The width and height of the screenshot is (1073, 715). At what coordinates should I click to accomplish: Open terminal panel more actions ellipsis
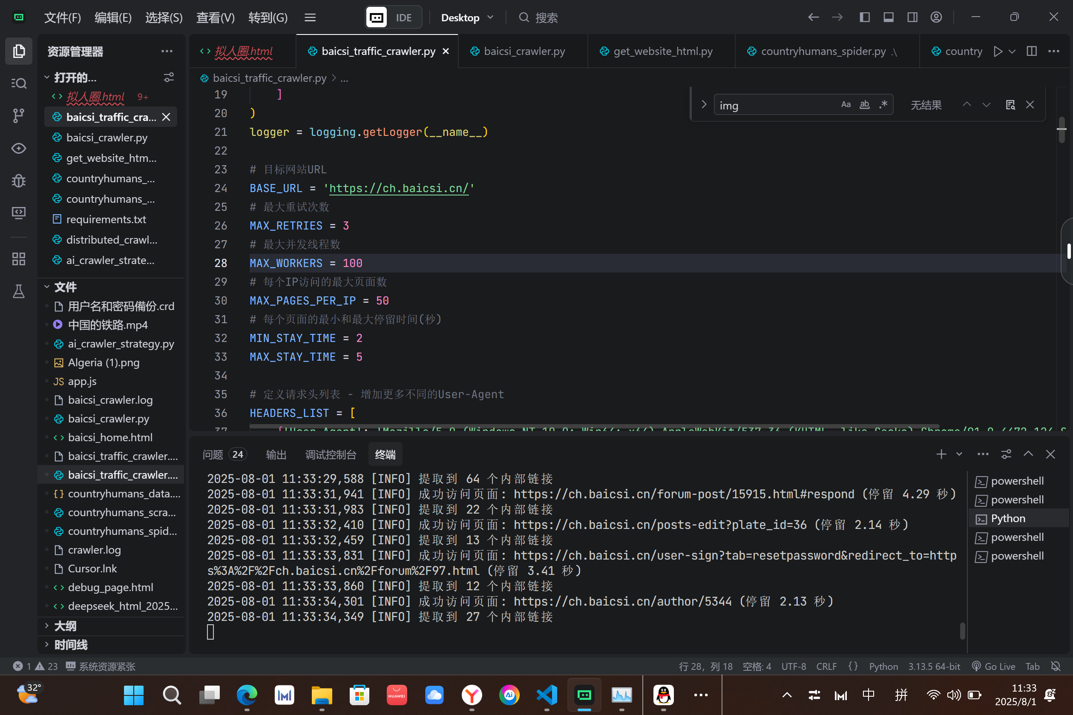tap(983, 454)
